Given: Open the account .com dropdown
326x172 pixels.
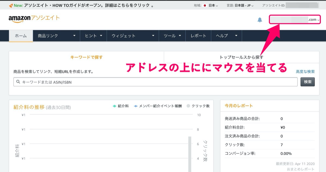Looking at the screenshot, I should (x=295, y=20).
